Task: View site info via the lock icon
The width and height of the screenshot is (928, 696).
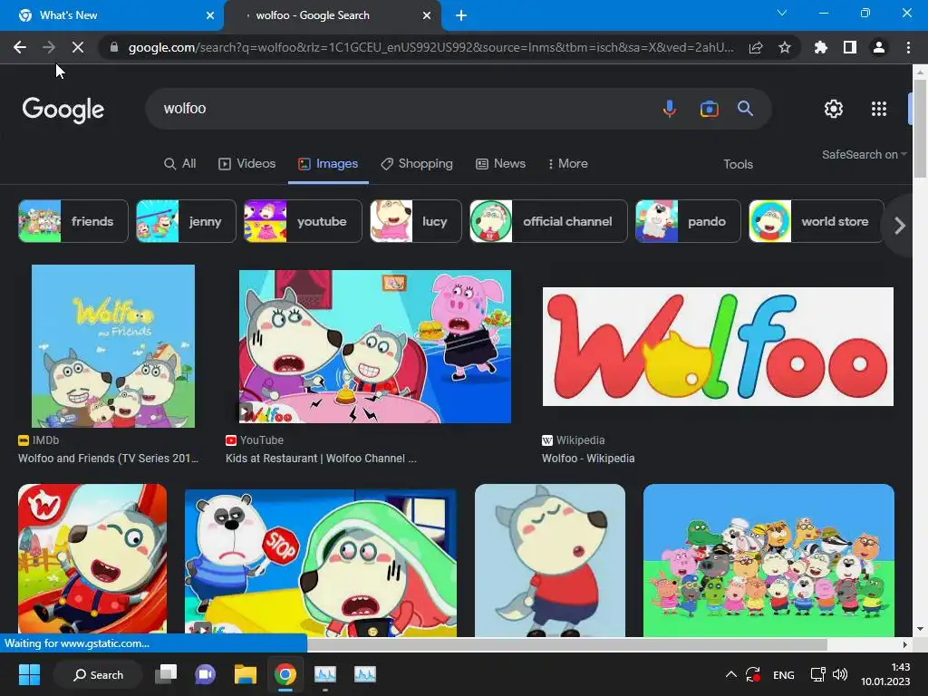Action: [x=114, y=47]
